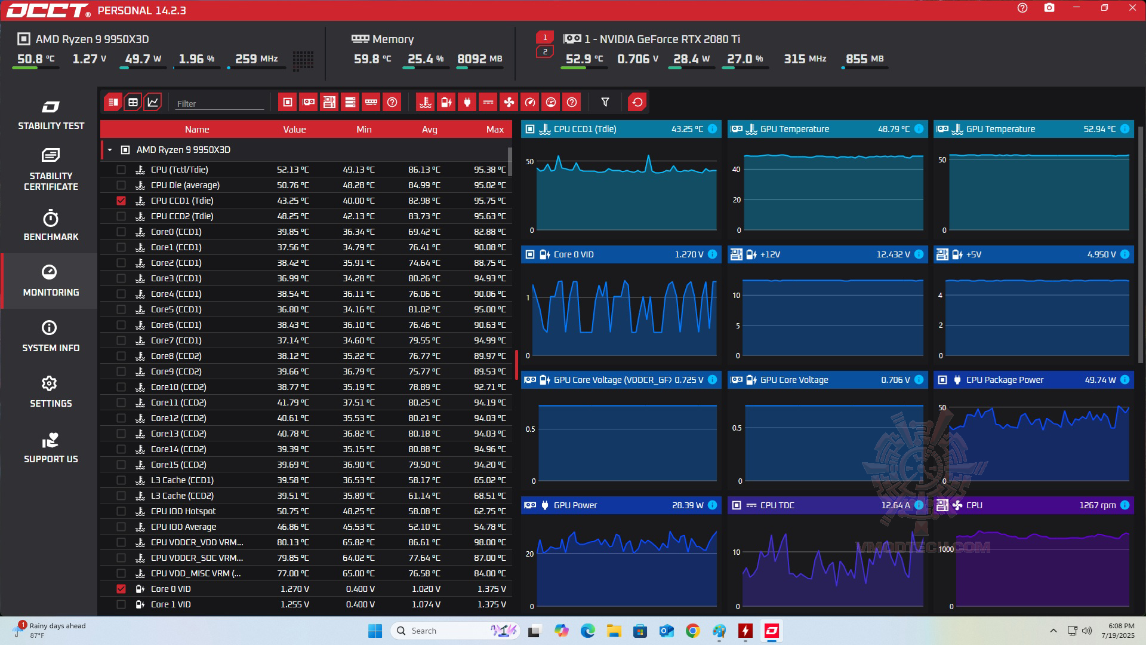Image resolution: width=1146 pixels, height=645 pixels.
Task: Sort the table by Max column
Action: tap(494, 130)
